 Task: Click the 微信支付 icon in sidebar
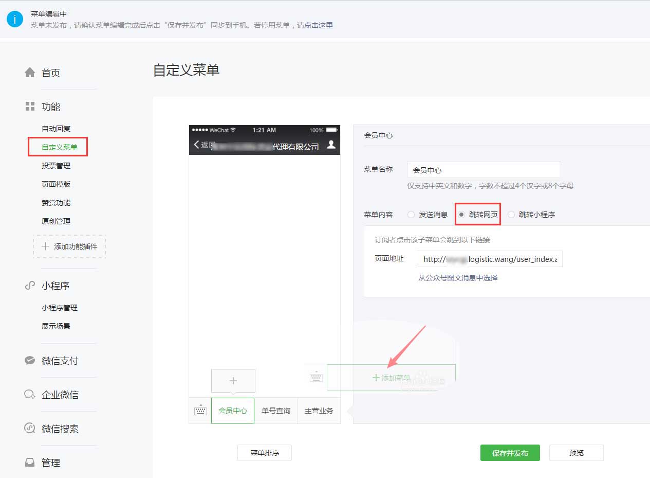[30, 361]
